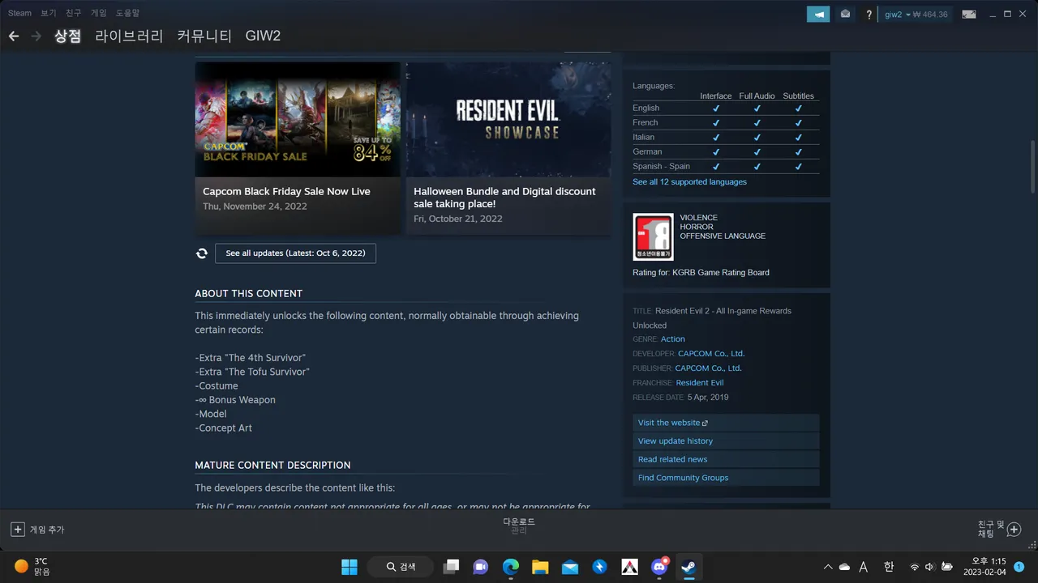This screenshot has width=1038, height=583.
Task: Click the Steam taskbar icon
Action: pyautogui.click(x=689, y=567)
